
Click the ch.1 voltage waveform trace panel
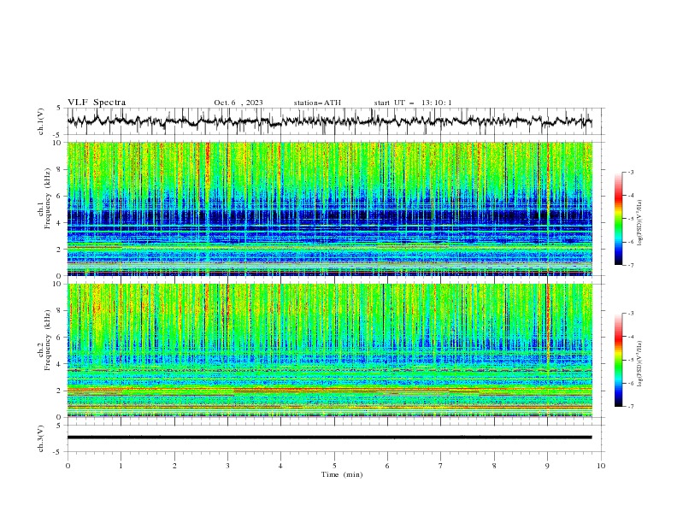pos(335,121)
